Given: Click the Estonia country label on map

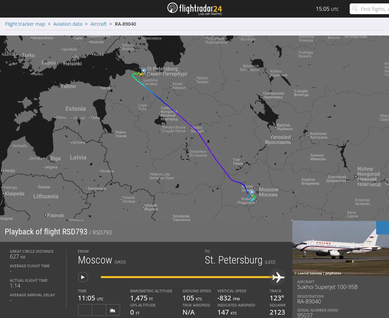Looking at the screenshot, I should 76,109.
